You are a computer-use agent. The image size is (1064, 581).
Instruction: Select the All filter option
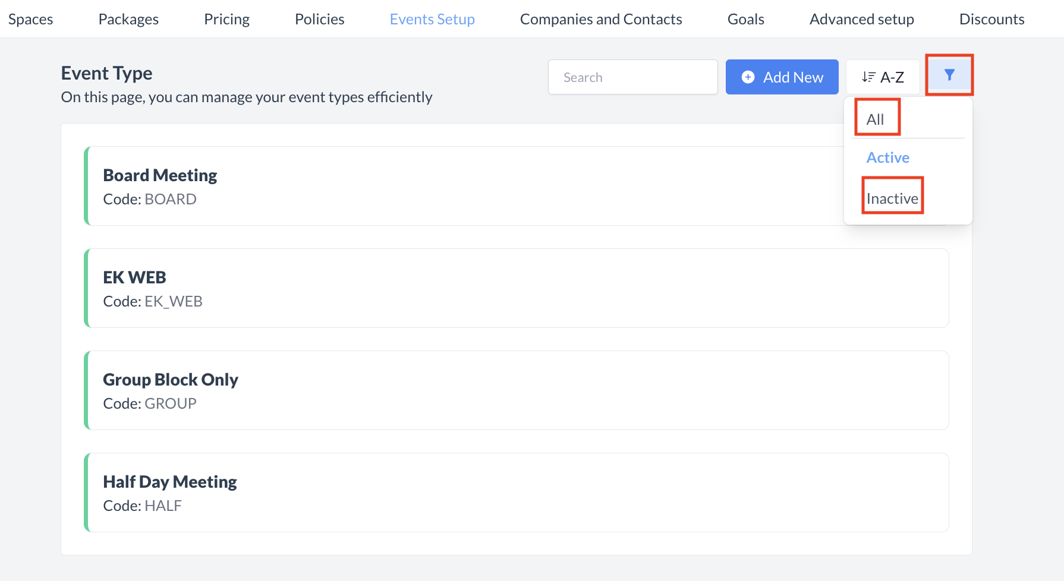tap(875, 119)
